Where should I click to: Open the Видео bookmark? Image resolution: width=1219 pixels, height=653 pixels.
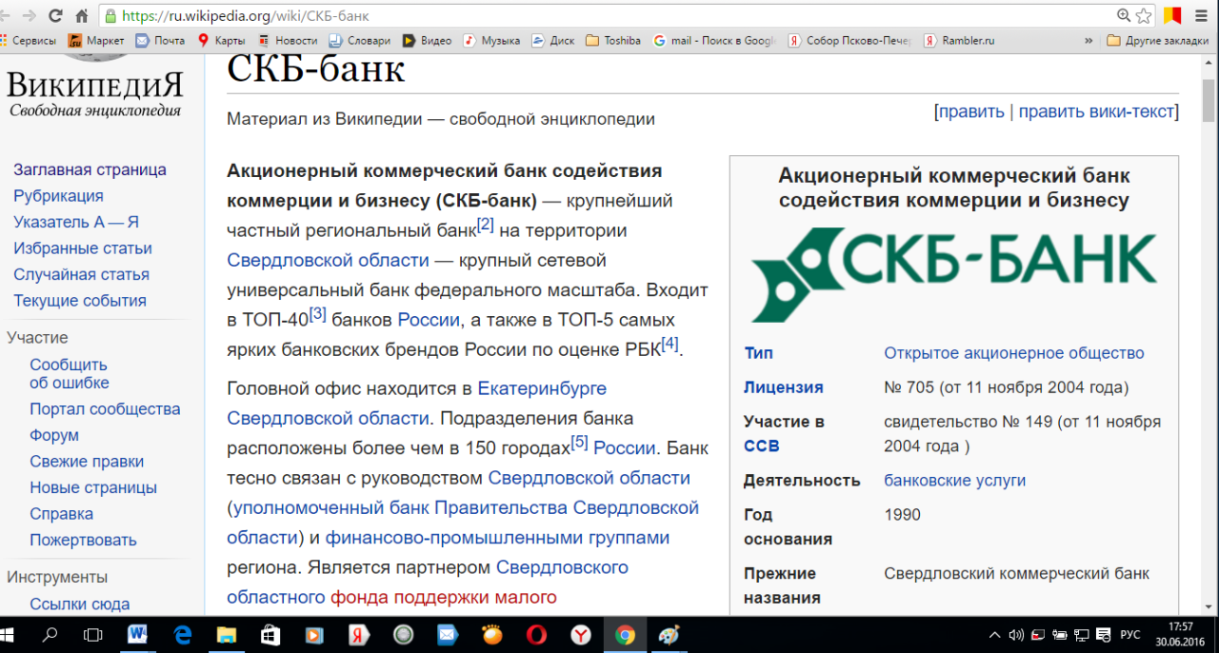click(x=427, y=41)
